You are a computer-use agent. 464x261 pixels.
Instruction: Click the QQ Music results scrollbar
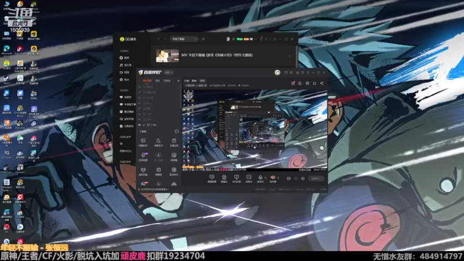click(x=296, y=56)
